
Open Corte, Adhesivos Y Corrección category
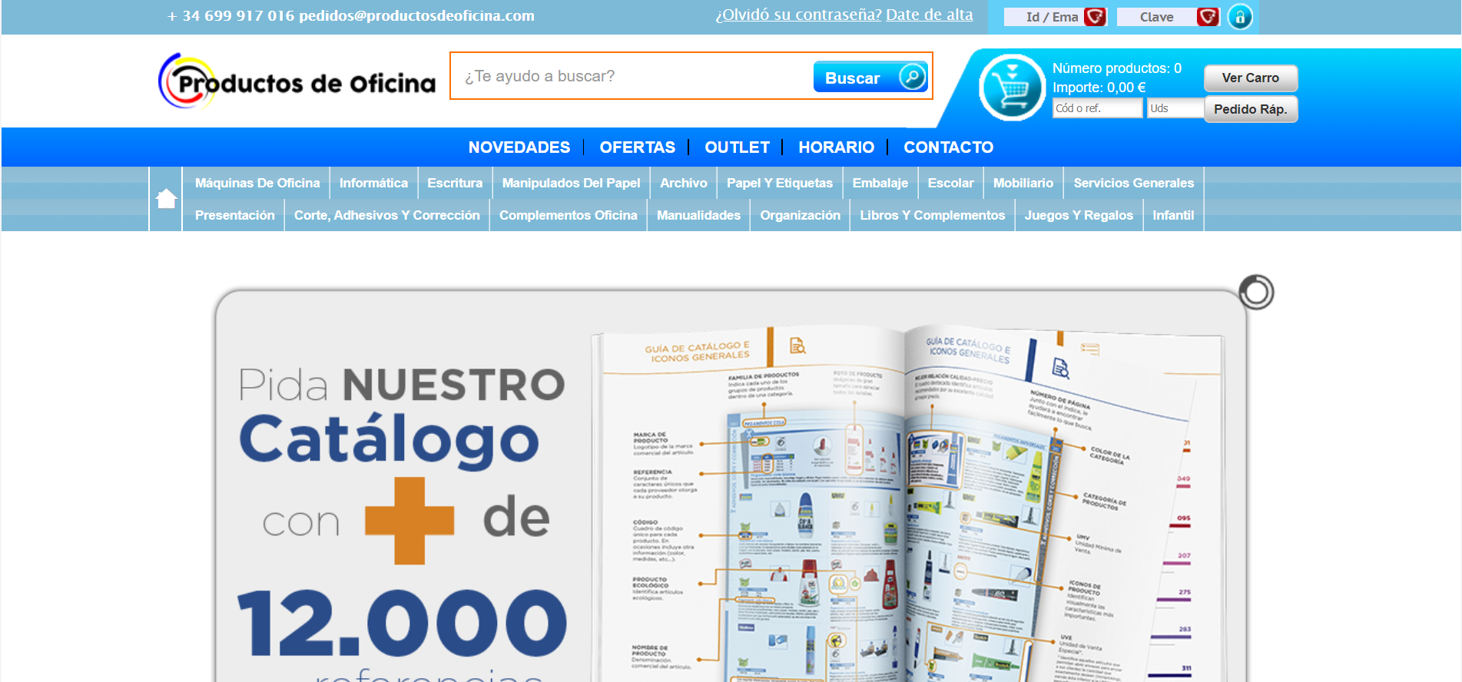386,215
